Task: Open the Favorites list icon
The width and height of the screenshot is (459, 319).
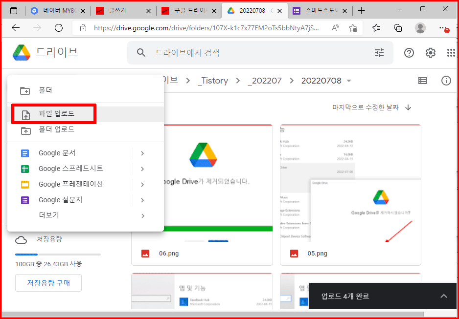Action: [x=376, y=28]
